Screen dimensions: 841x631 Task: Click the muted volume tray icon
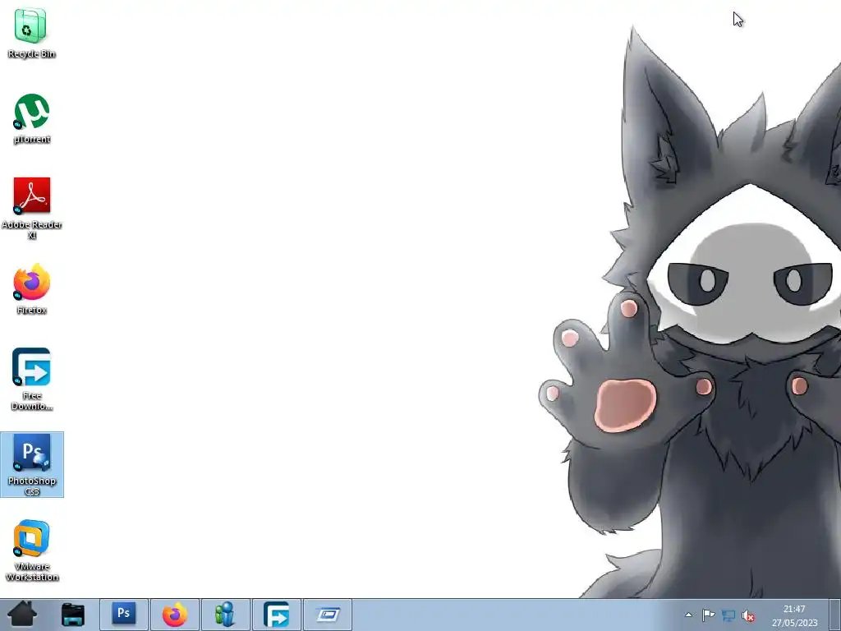point(748,615)
